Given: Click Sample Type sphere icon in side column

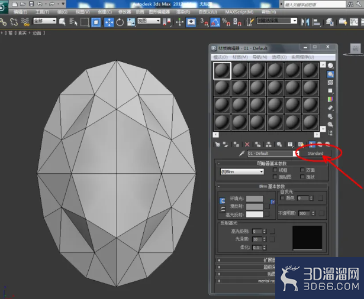Looking at the screenshot, I should click(x=330, y=66).
